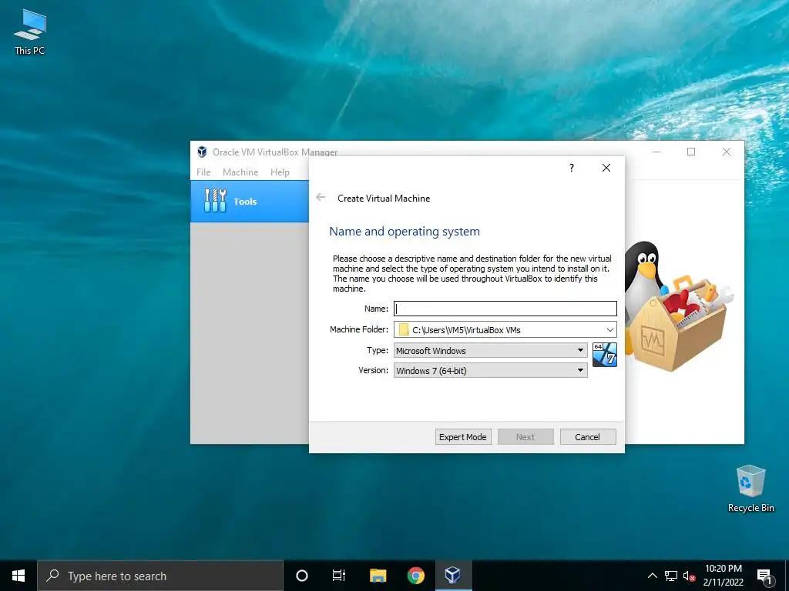Expand the Machine Folder dropdown
The width and height of the screenshot is (789, 591).
point(610,329)
